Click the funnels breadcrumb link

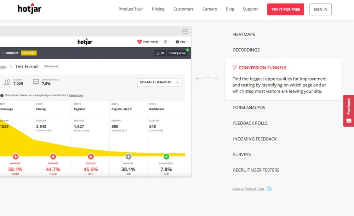click(3, 67)
